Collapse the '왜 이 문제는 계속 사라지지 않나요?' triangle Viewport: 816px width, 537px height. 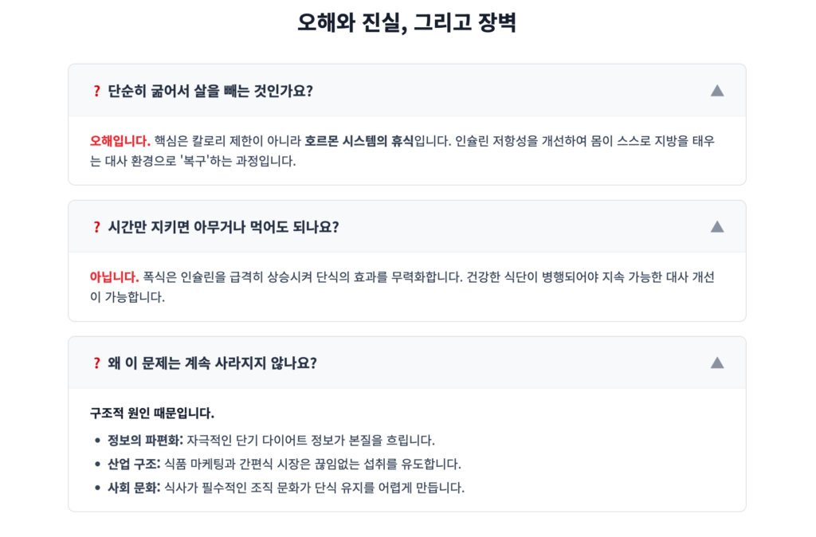coord(716,363)
